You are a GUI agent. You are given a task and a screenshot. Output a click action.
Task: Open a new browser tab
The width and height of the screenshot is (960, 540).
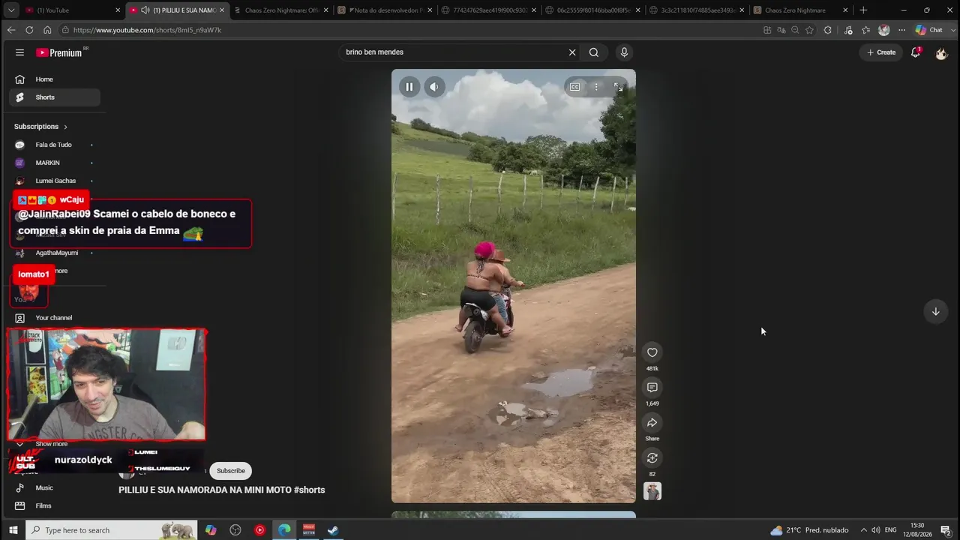click(x=863, y=10)
